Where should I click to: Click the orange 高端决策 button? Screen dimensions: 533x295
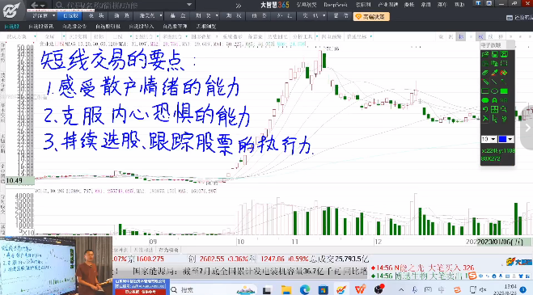click(371, 17)
